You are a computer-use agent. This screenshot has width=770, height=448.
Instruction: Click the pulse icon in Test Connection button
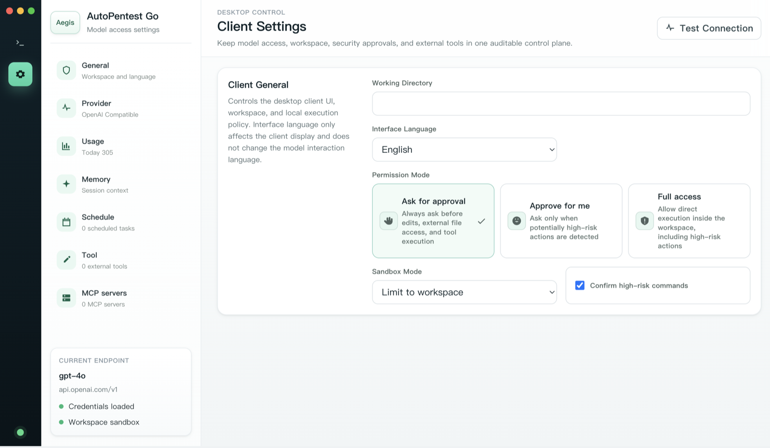pyautogui.click(x=670, y=28)
